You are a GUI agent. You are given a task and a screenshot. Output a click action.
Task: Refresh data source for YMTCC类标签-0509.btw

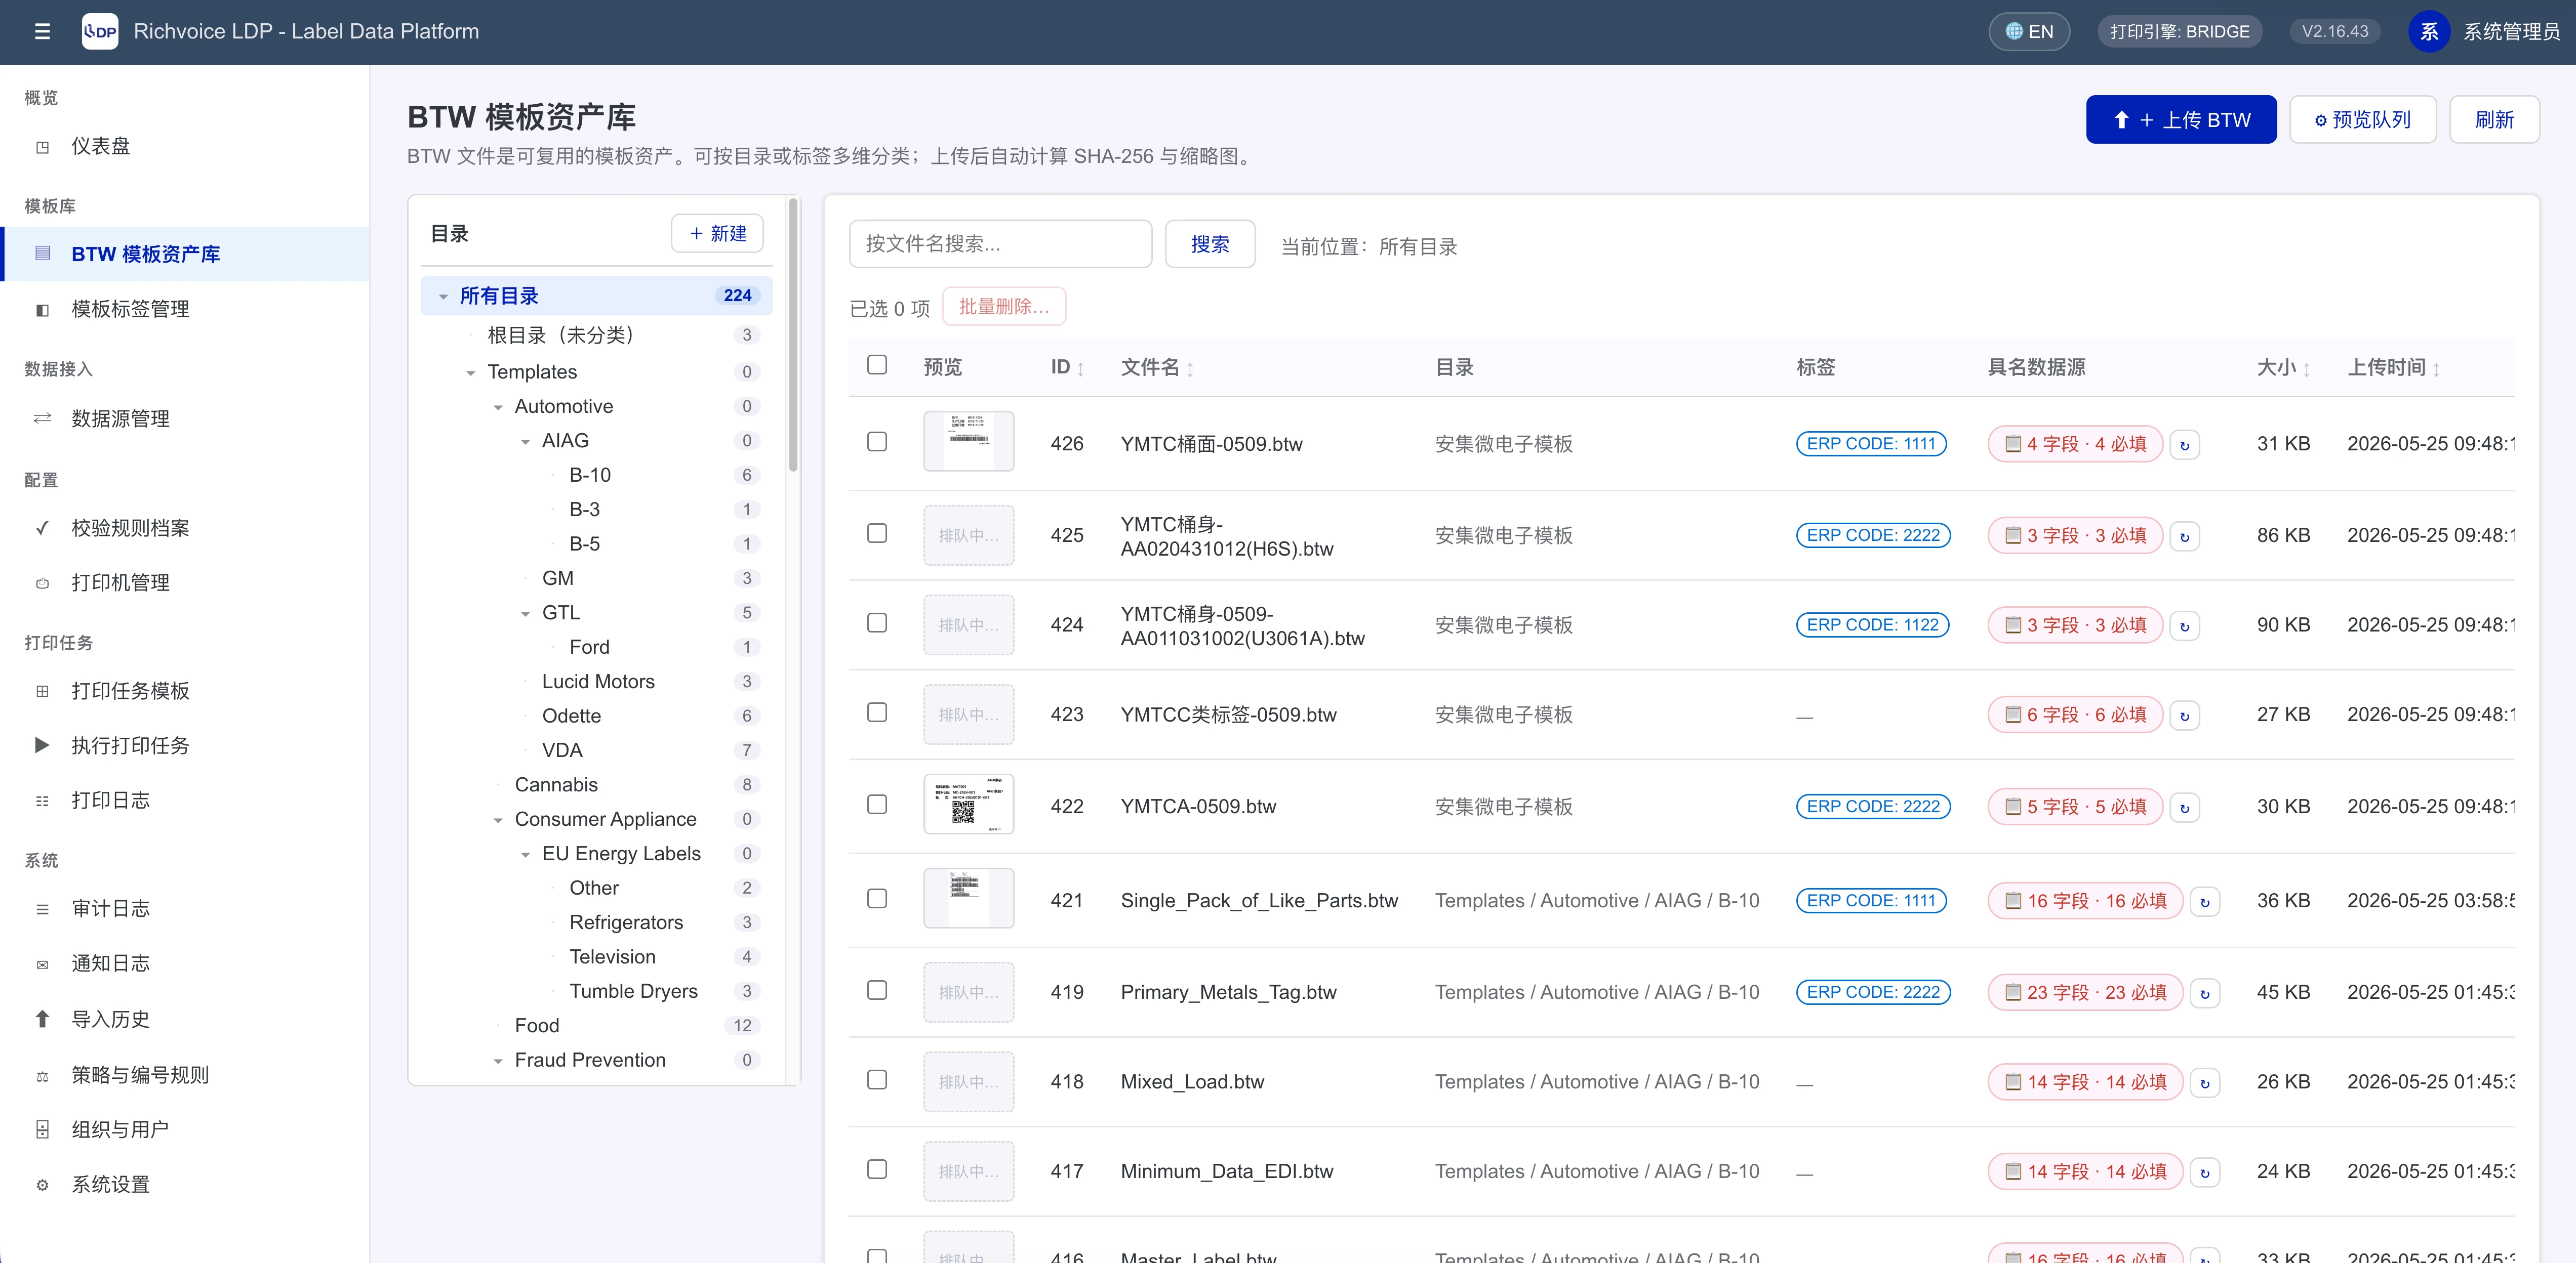pyautogui.click(x=2185, y=715)
